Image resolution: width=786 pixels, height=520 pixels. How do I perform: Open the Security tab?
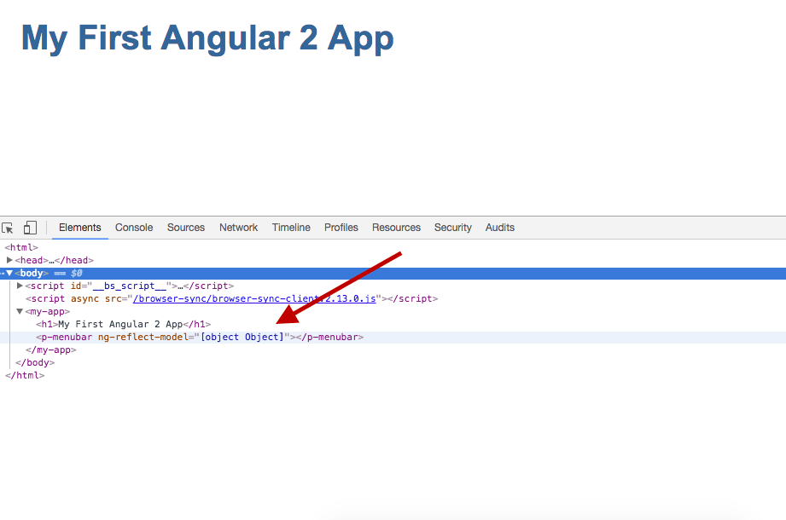click(x=452, y=228)
